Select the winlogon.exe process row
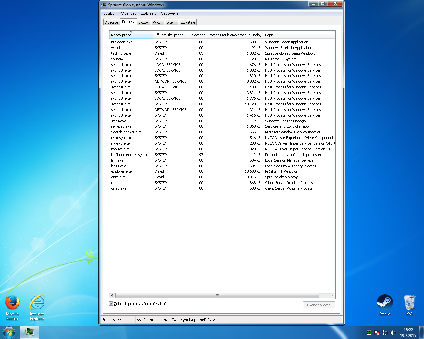Viewport: 424px width, 339px height. (x=222, y=42)
